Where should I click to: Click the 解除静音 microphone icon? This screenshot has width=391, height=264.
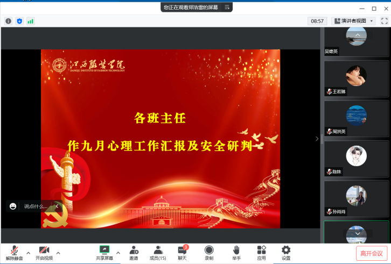14,250
